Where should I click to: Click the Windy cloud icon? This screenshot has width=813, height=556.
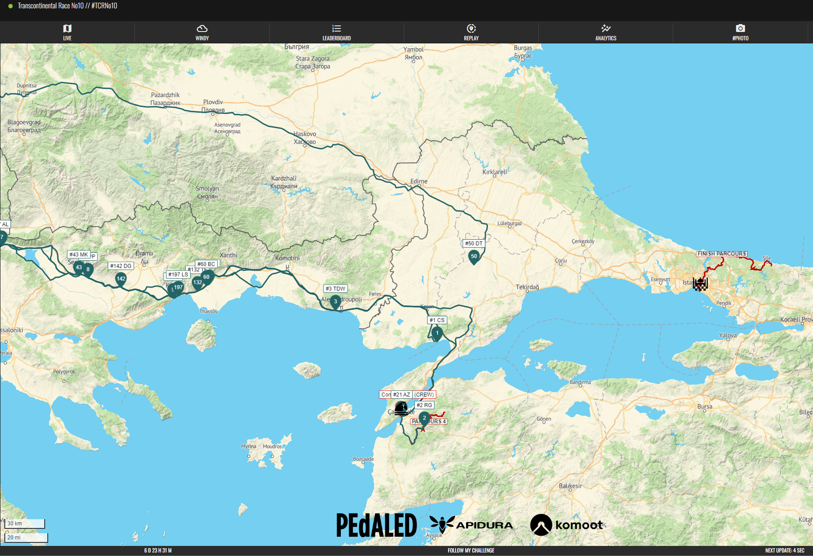(x=202, y=28)
